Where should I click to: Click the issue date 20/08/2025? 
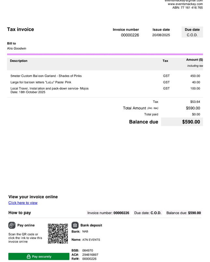[x=161, y=35]
